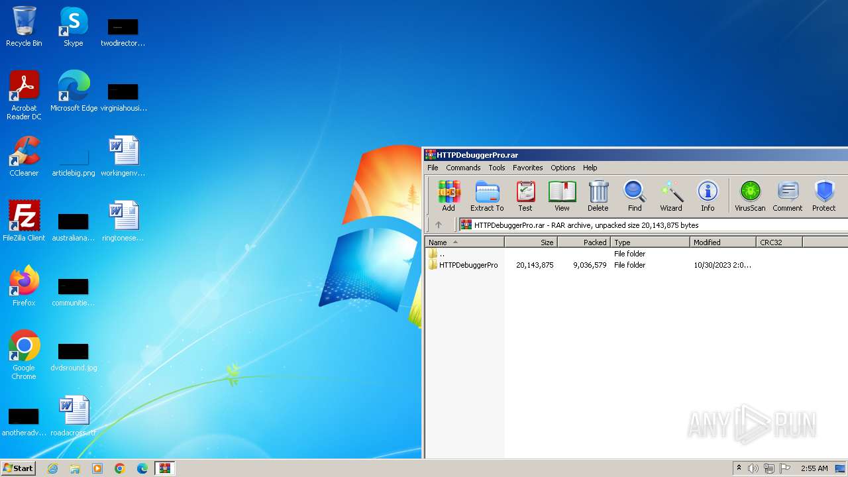Sort by the Modified column header

click(723, 242)
